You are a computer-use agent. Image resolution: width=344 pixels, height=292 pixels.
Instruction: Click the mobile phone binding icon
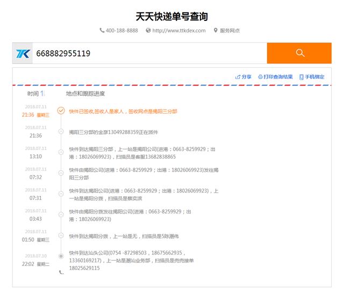coord(302,77)
